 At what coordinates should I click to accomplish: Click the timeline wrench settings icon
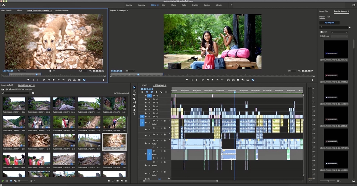(161, 92)
